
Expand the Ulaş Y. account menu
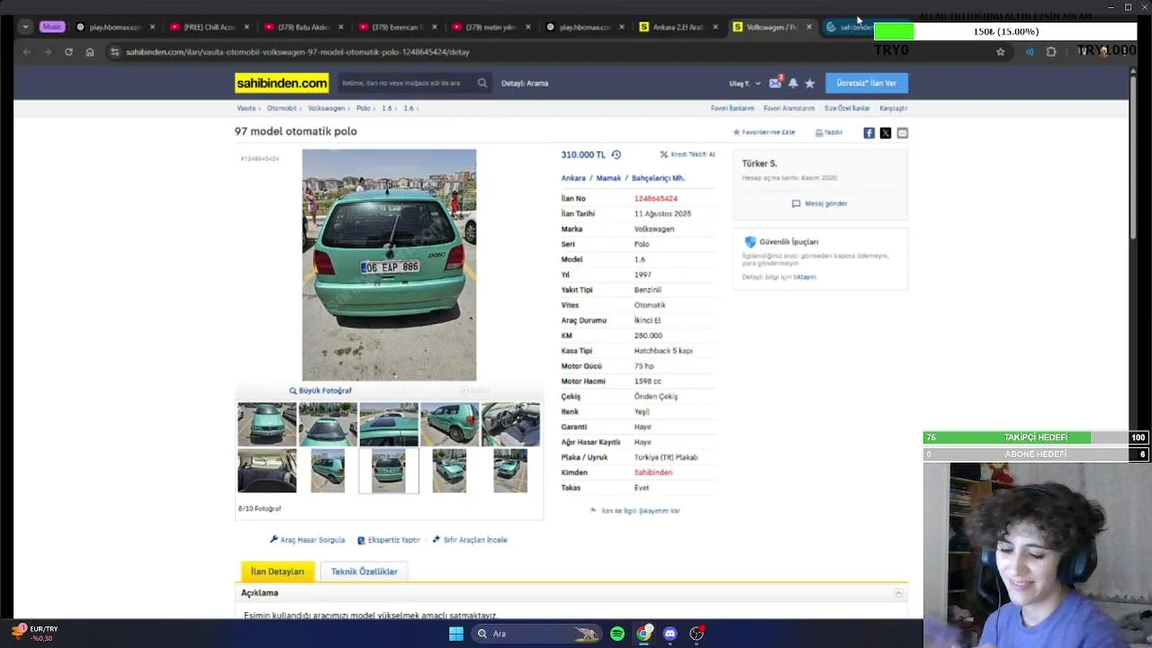tap(744, 84)
